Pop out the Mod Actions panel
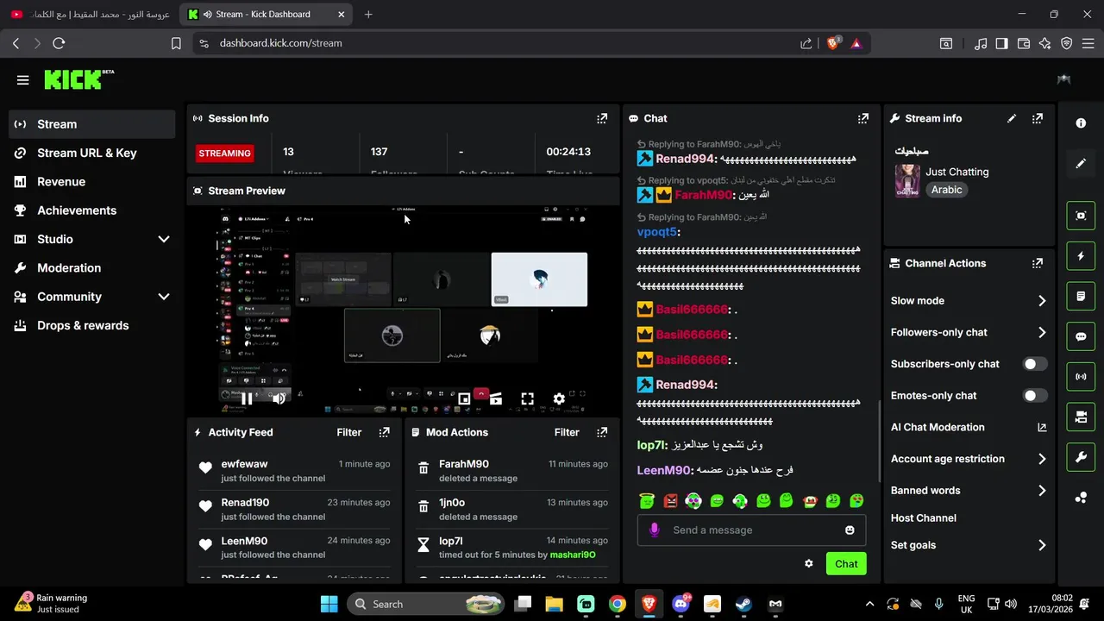Viewport: 1104px width, 621px height. [x=602, y=432]
